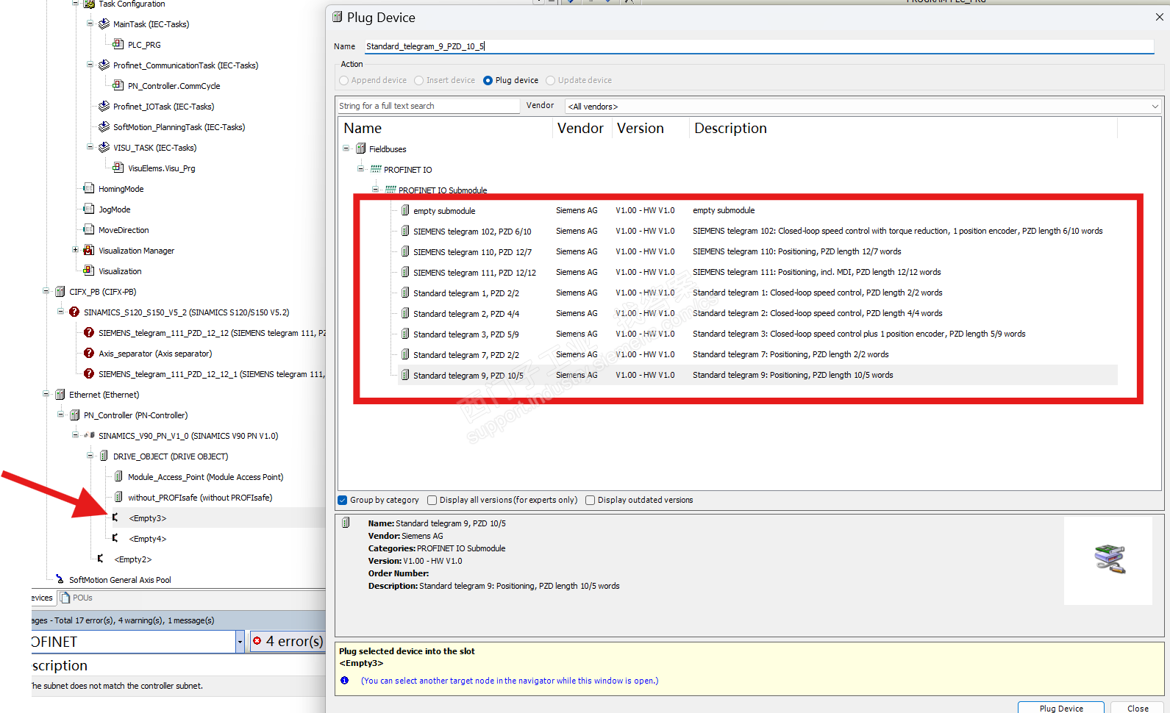Click the PN_Controller device icon
The width and height of the screenshot is (1170, 713).
tap(74, 415)
